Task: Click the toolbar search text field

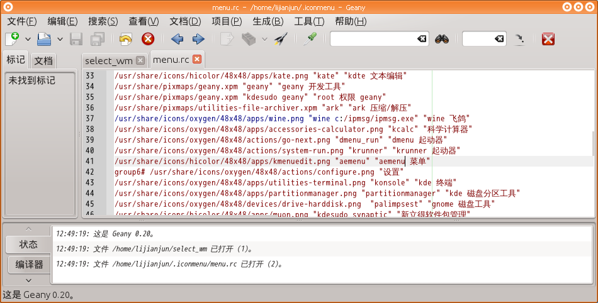Action: tap(373, 39)
